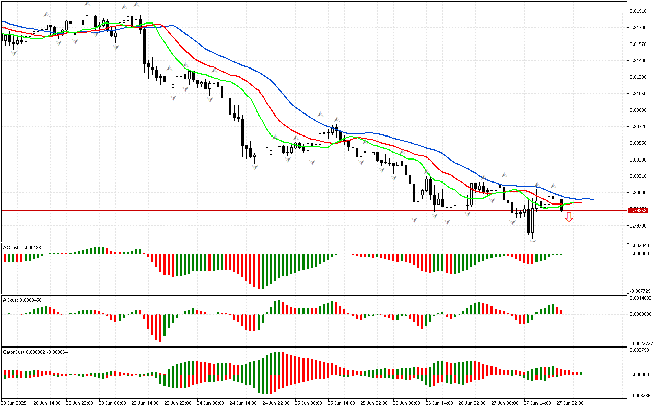Click the '27 Jun 22:00' time axis label

570,403
